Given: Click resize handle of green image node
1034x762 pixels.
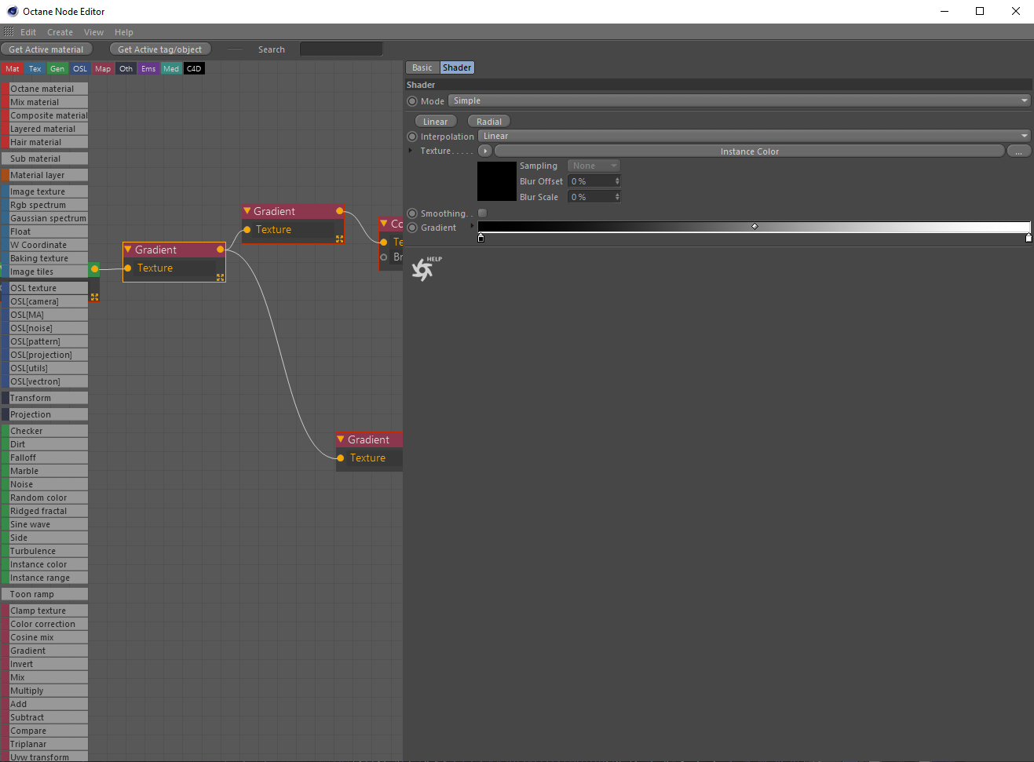Looking at the screenshot, I should 94,297.
